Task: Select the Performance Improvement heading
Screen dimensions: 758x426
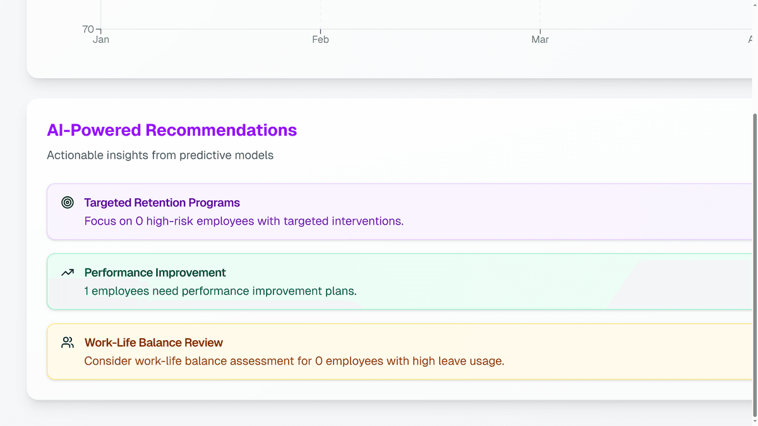Action: [155, 273]
